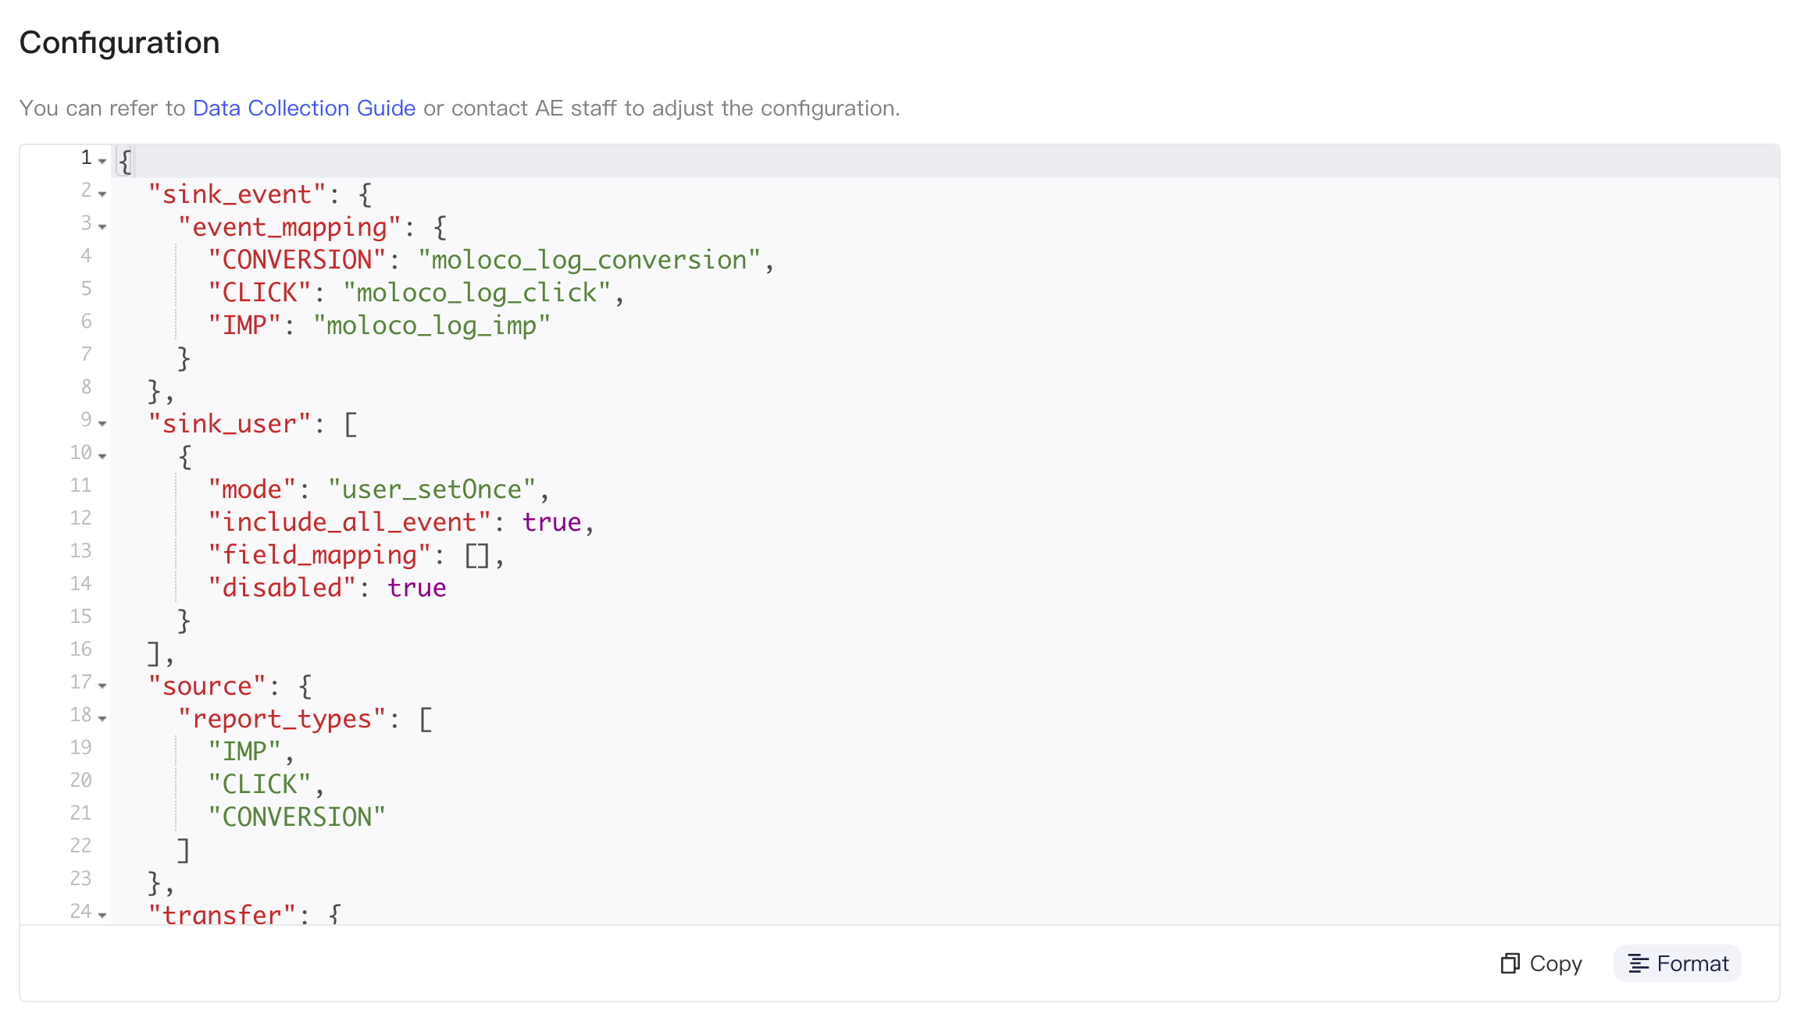Click the copy icon beside Copy
The width and height of the screenshot is (1801, 1021).
pyautogui.click(x=1510, y=963)
